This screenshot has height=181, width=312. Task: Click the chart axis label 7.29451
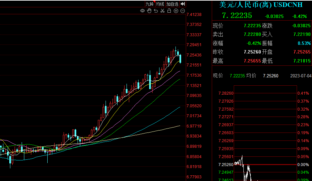194,45
